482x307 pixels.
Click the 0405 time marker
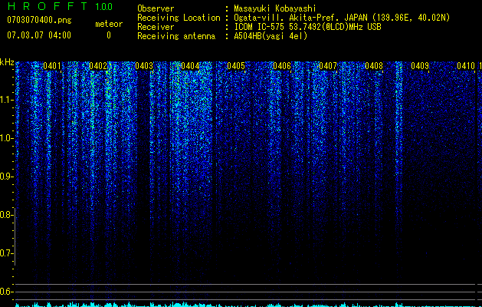pyautogui.click(x=236, y=66)
